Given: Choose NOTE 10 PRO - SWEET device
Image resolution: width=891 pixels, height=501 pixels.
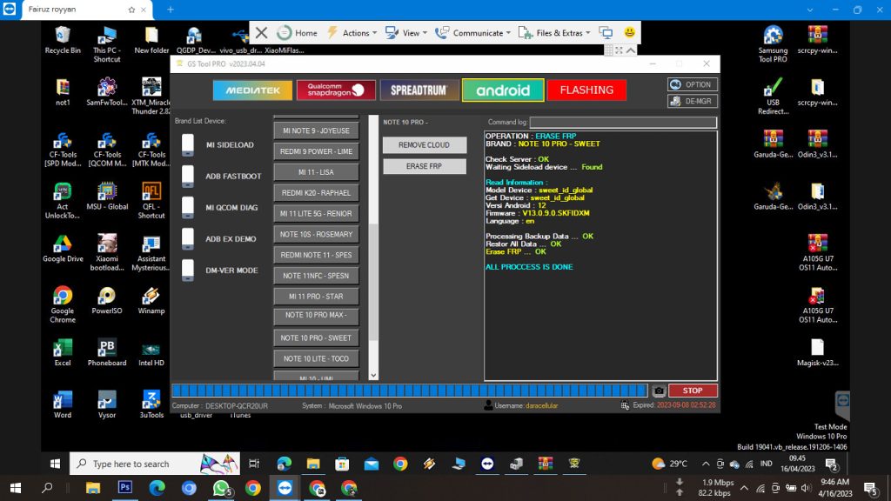Looking at the screenshot, I should tap(316, 338).
